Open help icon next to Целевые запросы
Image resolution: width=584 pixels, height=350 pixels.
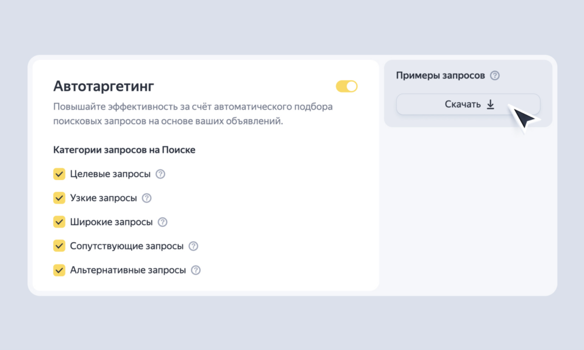click(x=160, y=174)
